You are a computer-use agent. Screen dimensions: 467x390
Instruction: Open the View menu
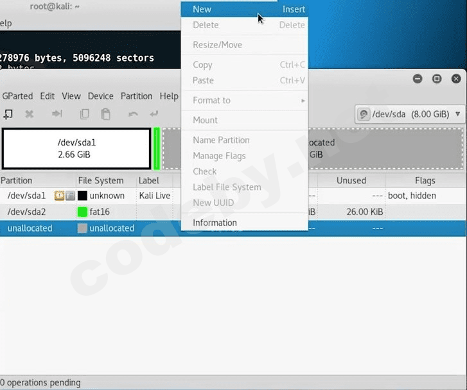pos(71,96)
